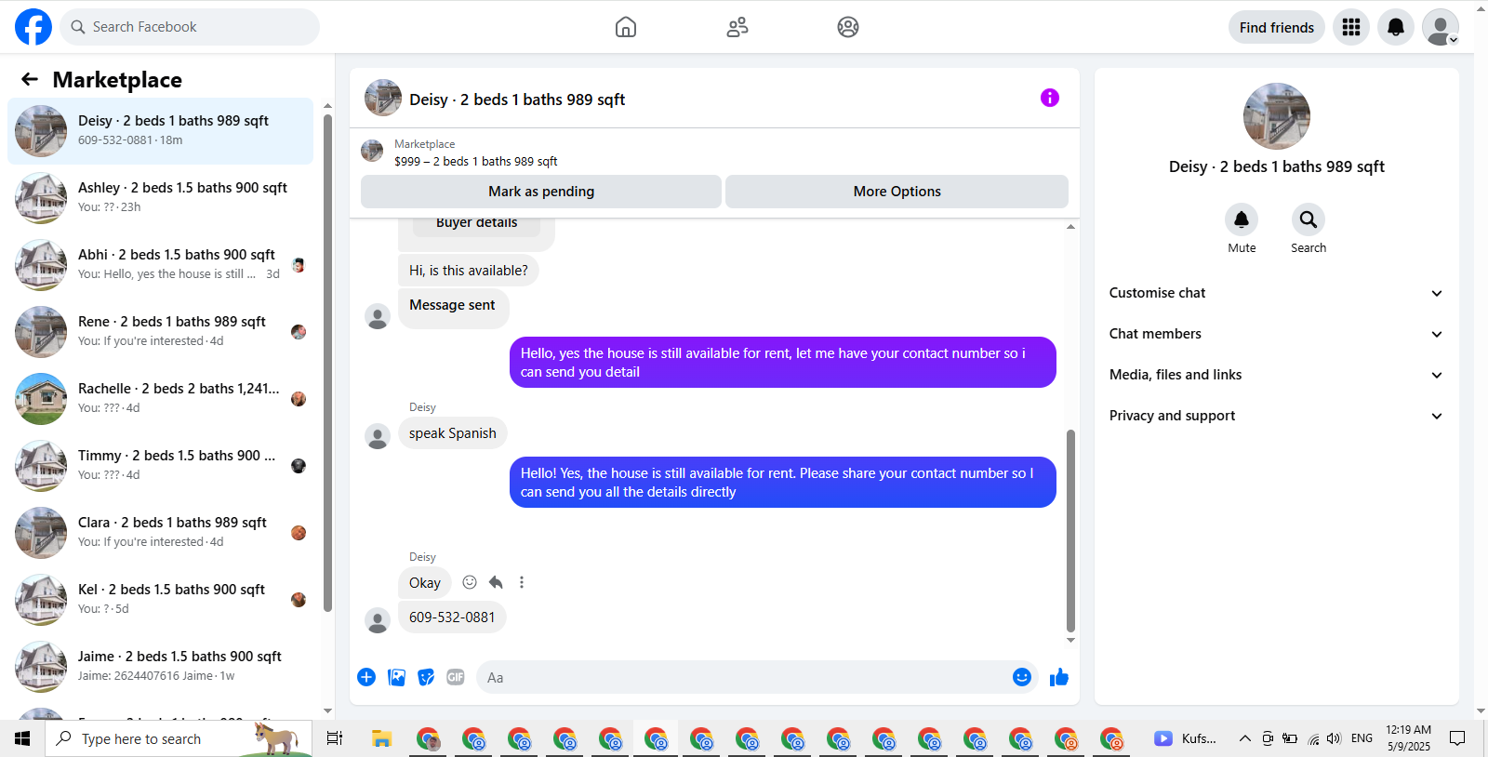The width and height of the screenshot is (1488, 757).
Task: Click the large Deisy listing photo
Action: (1277, 116)
